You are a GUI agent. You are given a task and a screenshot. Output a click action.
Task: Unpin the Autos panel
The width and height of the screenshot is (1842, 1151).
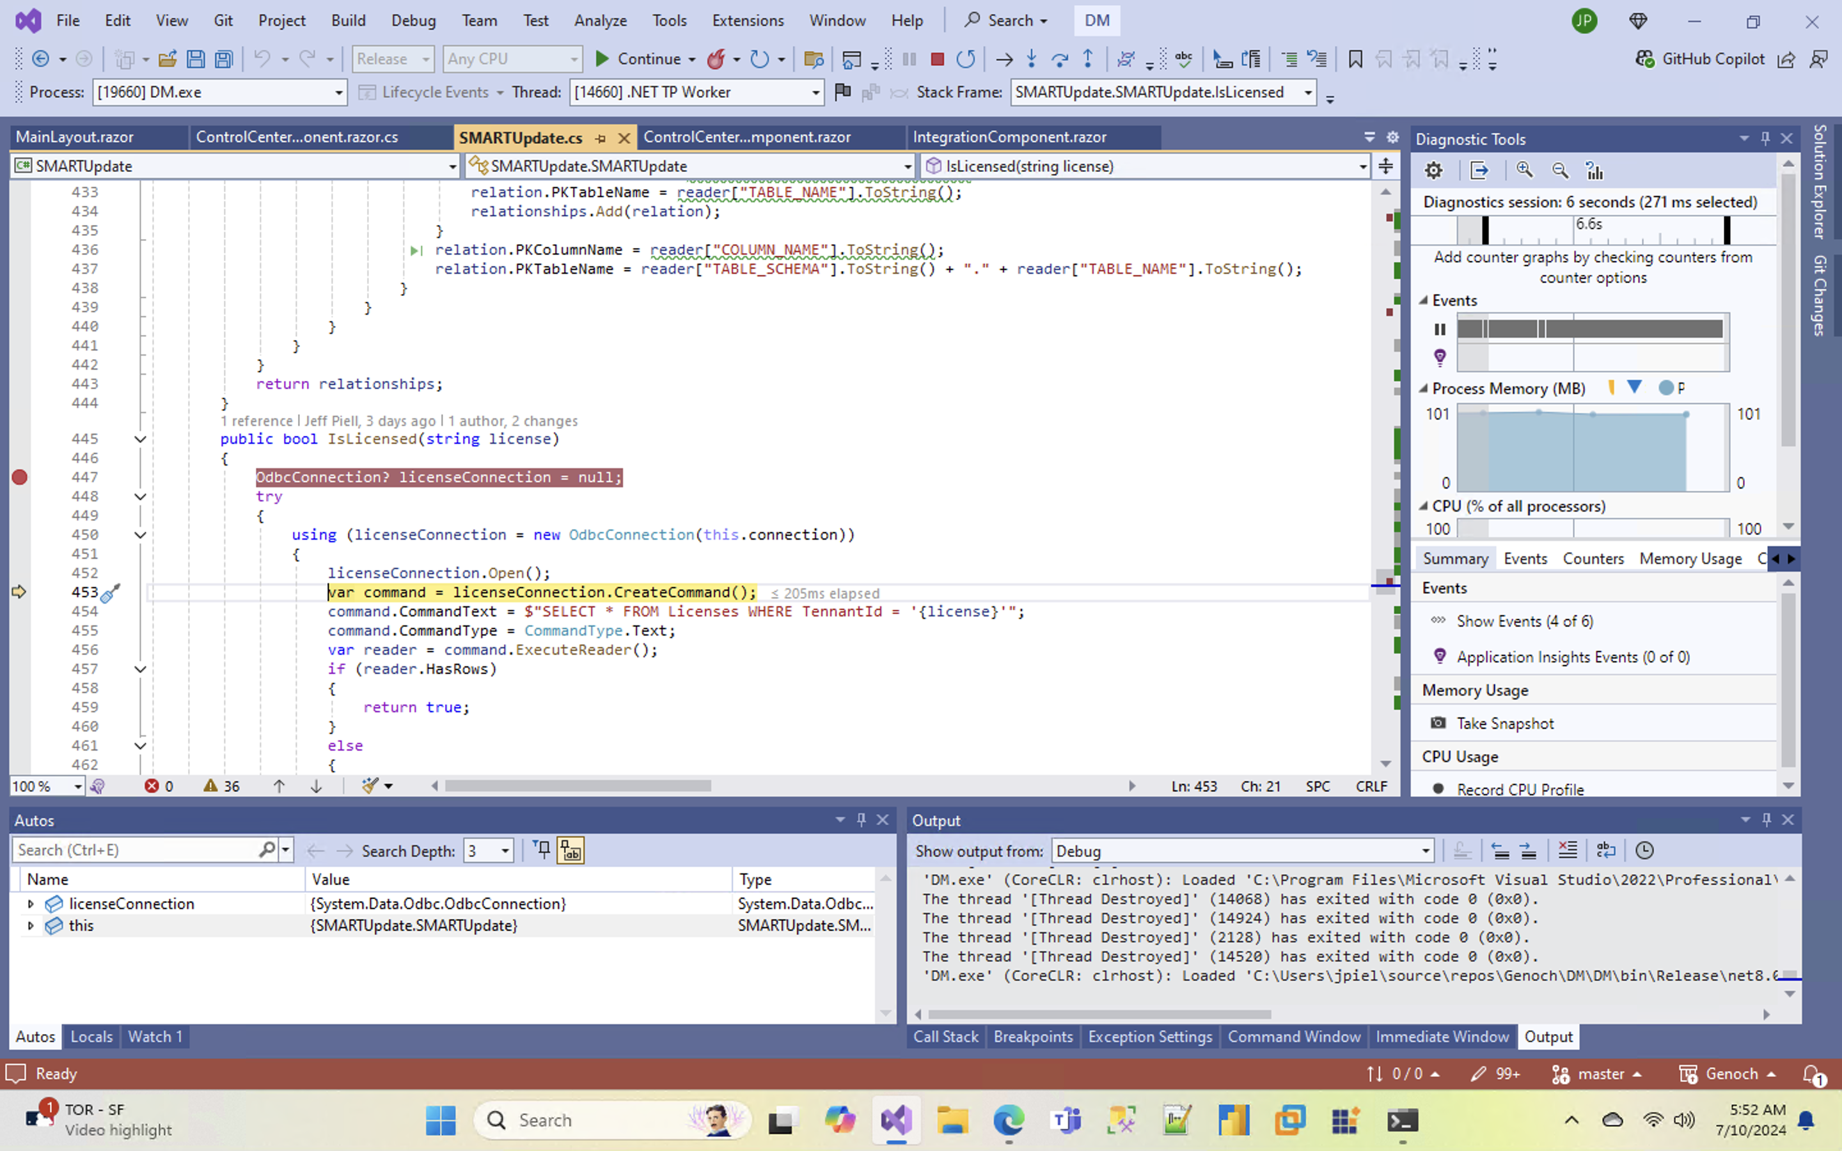(861, 820)
